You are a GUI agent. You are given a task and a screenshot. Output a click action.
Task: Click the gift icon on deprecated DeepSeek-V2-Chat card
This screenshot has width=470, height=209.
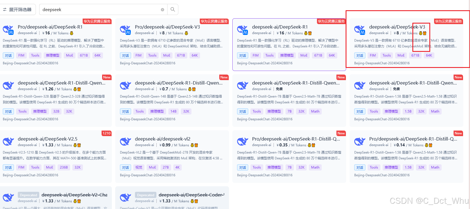[79, 201]
